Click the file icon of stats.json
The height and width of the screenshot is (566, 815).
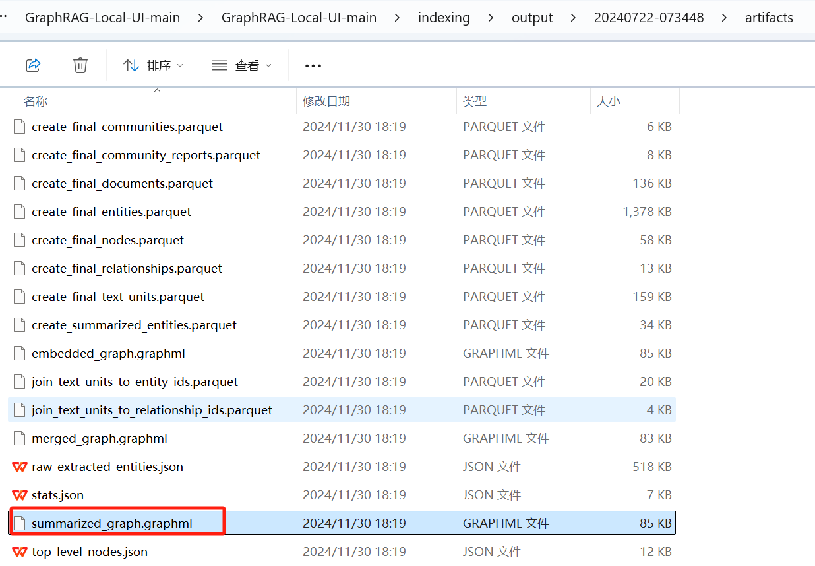[x=18, y=495]
